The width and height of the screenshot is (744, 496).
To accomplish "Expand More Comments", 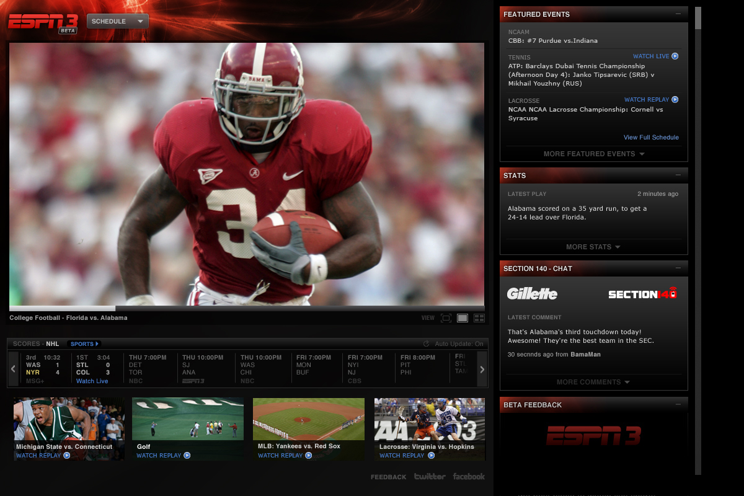I will [593, 382].
